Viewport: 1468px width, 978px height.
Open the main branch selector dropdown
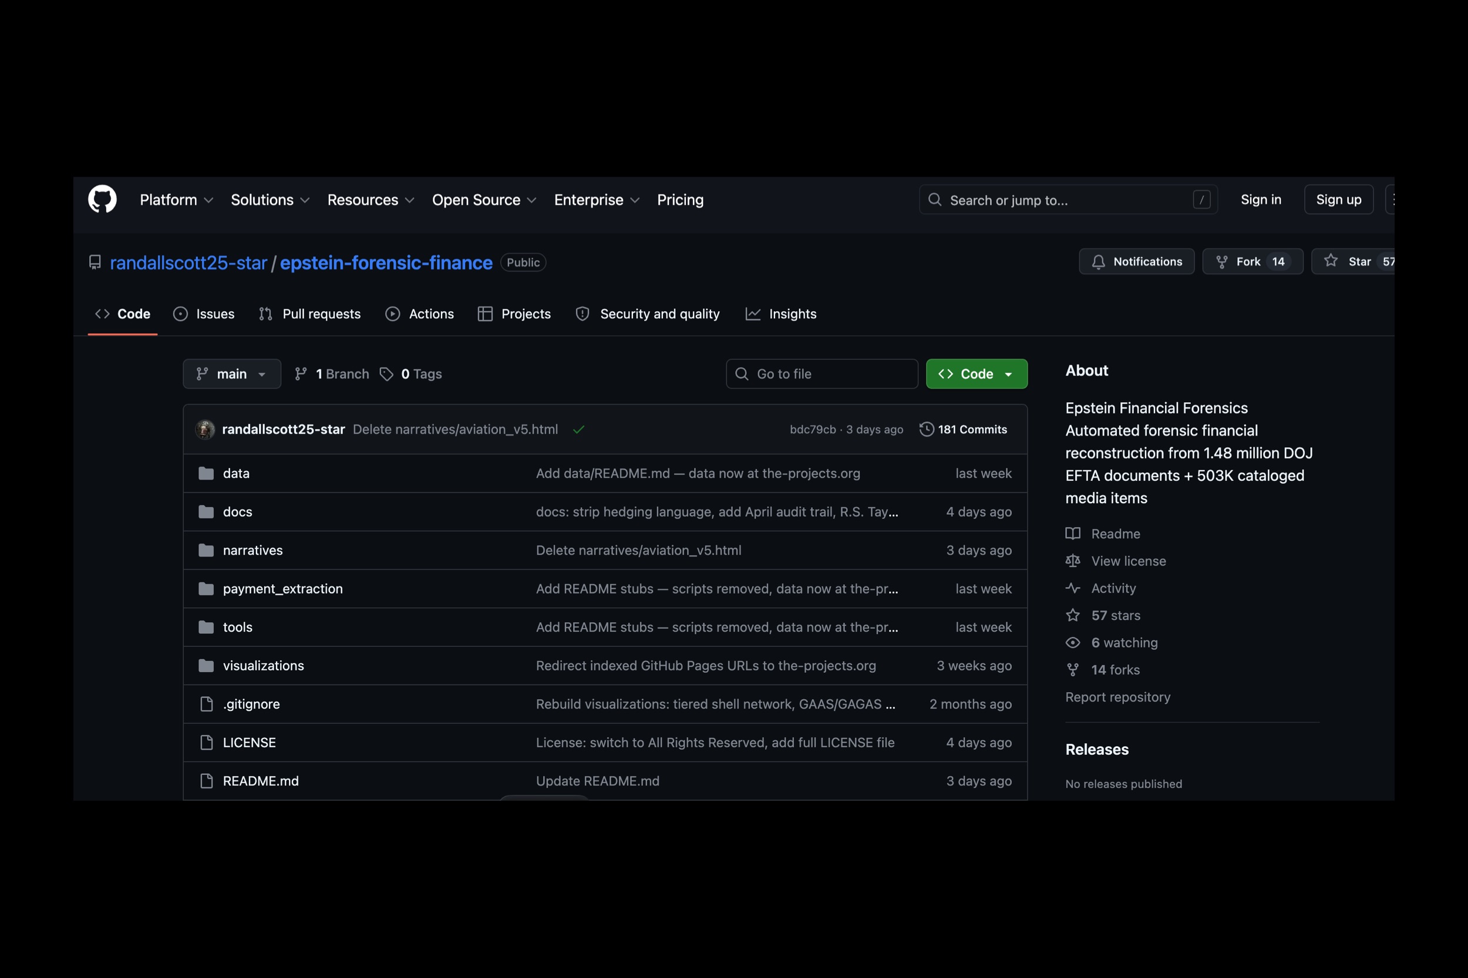tap(231, 373)
